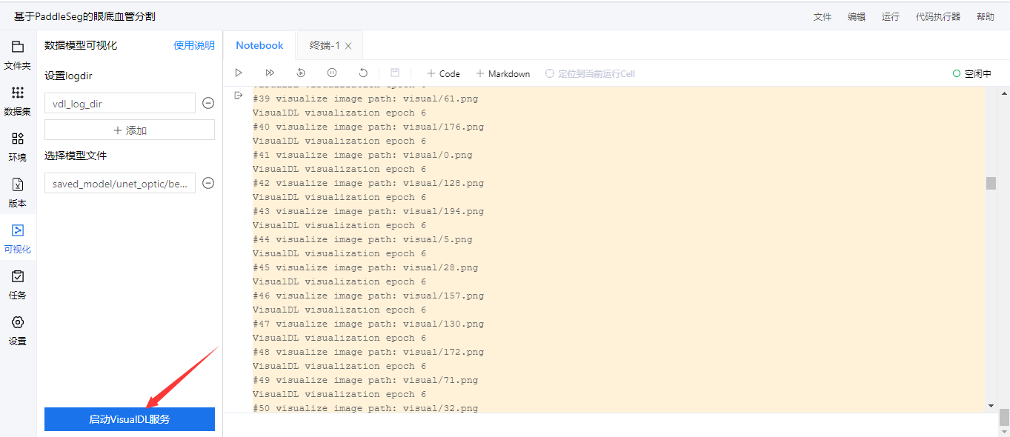Click the 空闲中 kernel status indicator
The height and width of the screenshot is (437, 1010).
[972, 73]
